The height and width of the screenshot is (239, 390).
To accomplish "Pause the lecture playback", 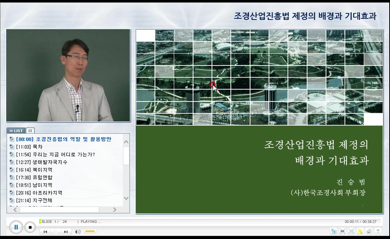I will click(16, 227).
